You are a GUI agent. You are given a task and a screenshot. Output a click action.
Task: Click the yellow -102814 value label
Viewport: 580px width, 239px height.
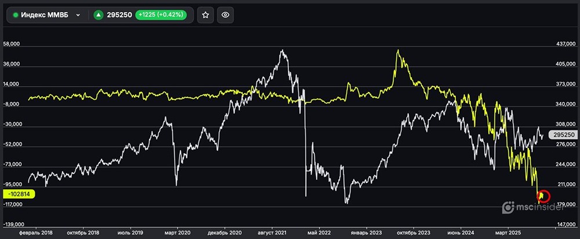(19, 194)
